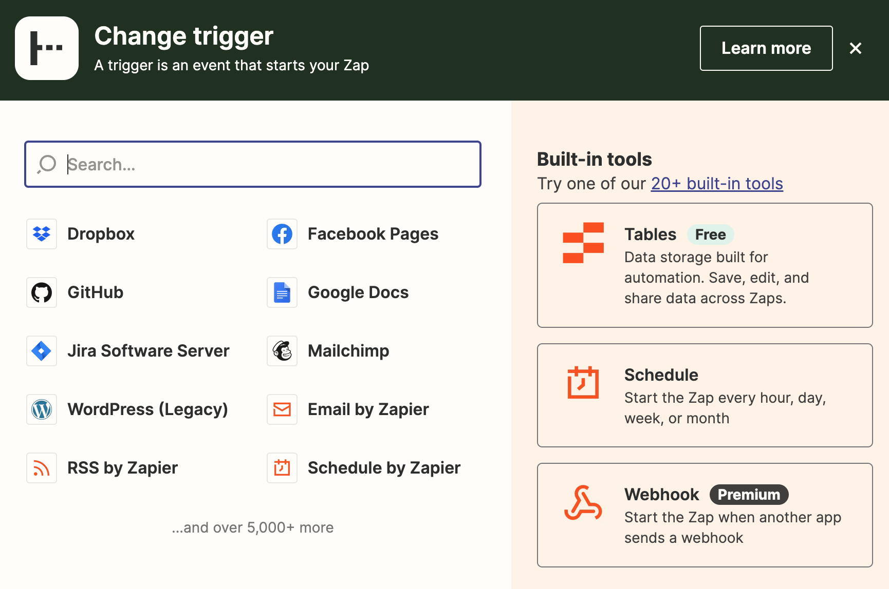Choose Jira Software Server text
The image size is (889, 589).
(149, 351)
